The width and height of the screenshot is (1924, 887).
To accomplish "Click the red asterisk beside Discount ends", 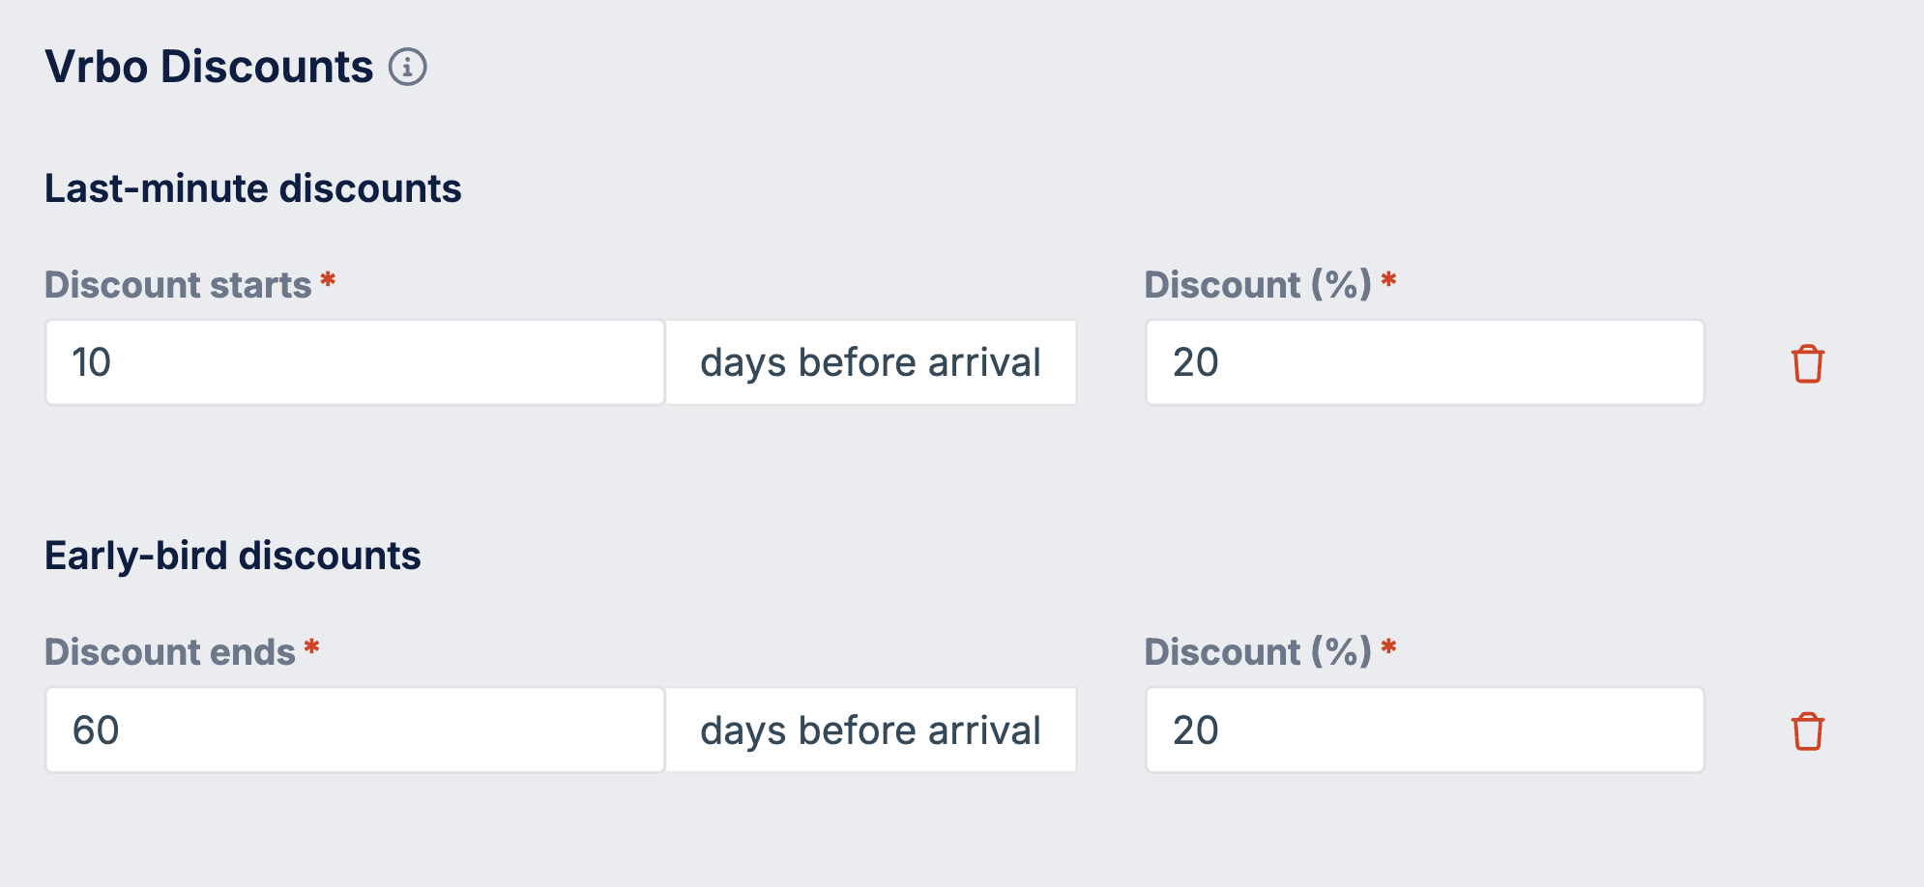I will [x=311, y=647].
